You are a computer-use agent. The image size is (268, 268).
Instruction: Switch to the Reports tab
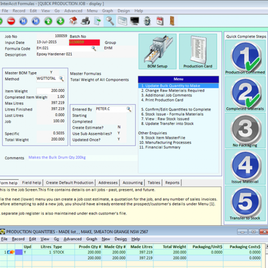(x=172, y=183)
